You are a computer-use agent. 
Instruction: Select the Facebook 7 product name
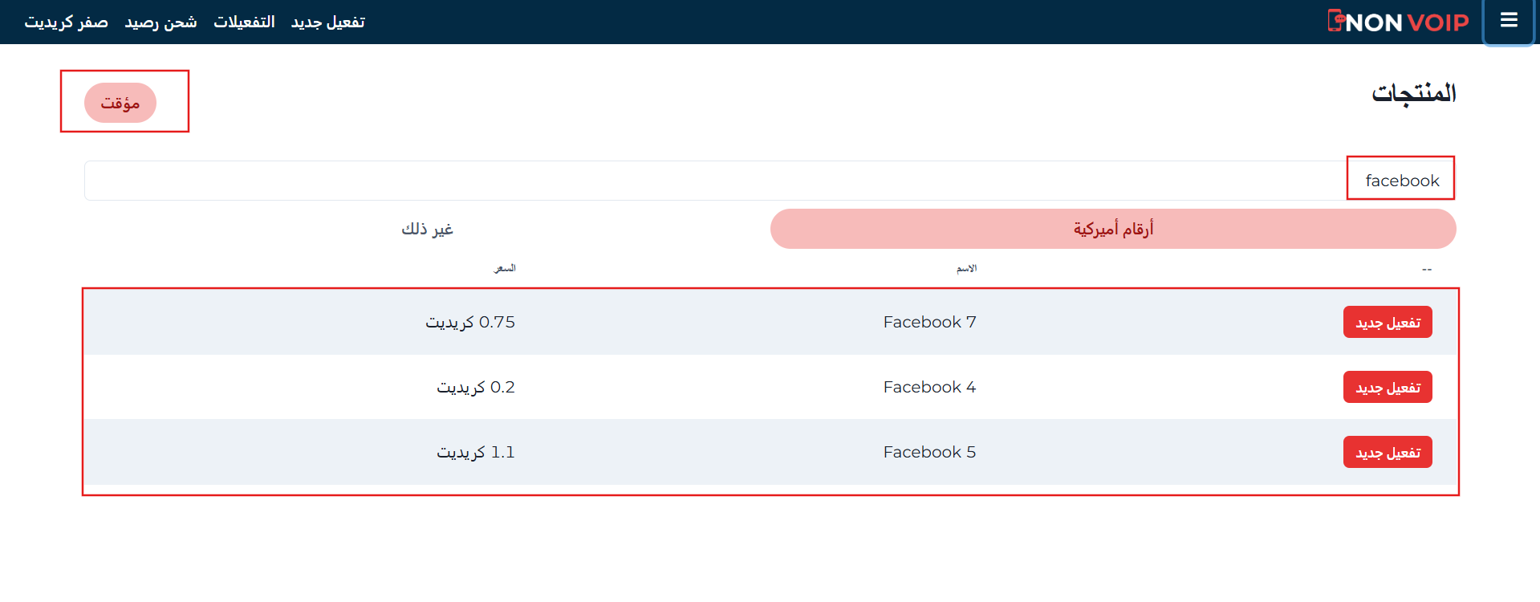coord(929,322)
